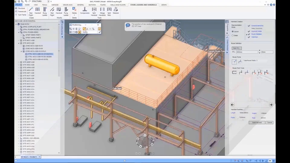The image size is (290, 163).
Task: Expand SITE A0CC-UQB node
Action: pos(19,40)
